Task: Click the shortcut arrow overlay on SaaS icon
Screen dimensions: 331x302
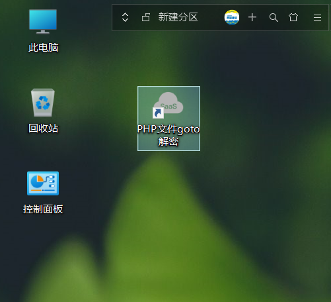Action: coord(158,113)
